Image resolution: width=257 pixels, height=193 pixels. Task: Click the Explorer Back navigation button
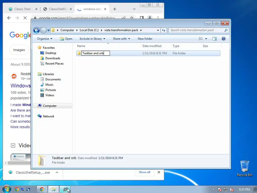[36, 30]
